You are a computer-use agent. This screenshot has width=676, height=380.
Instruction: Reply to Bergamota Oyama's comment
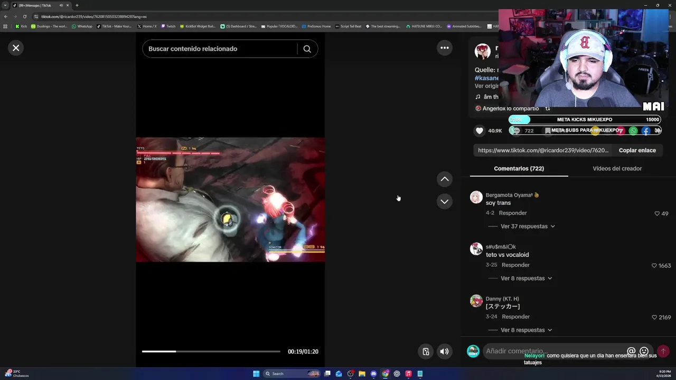coord(512,213)
